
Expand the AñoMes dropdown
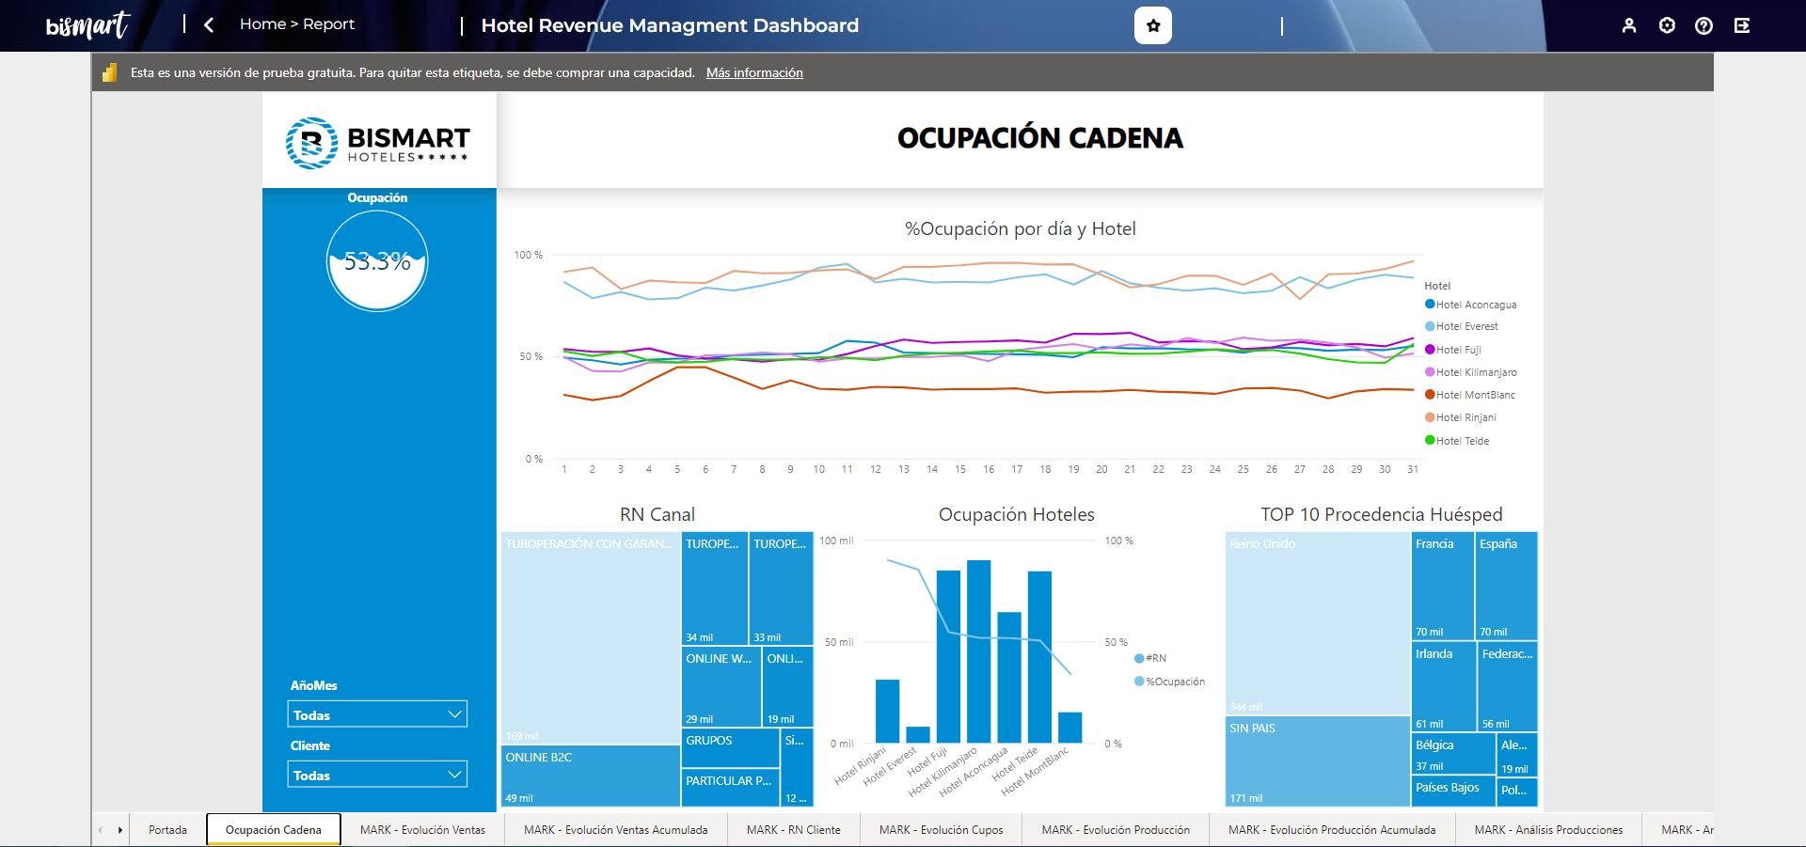(377, 714)
